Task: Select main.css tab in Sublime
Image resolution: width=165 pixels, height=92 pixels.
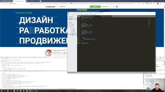Action: pos(96,16)
